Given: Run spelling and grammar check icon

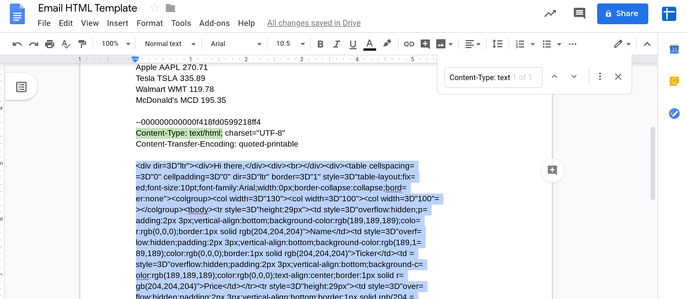Looking at the screenshot, I should [66, 44].
